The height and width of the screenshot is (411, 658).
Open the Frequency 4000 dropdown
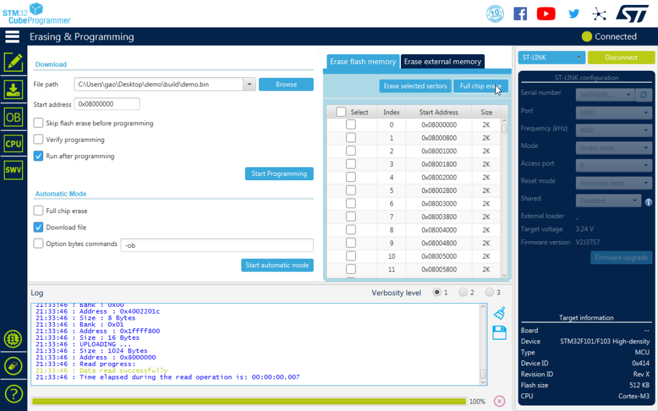tap(614, 130)
